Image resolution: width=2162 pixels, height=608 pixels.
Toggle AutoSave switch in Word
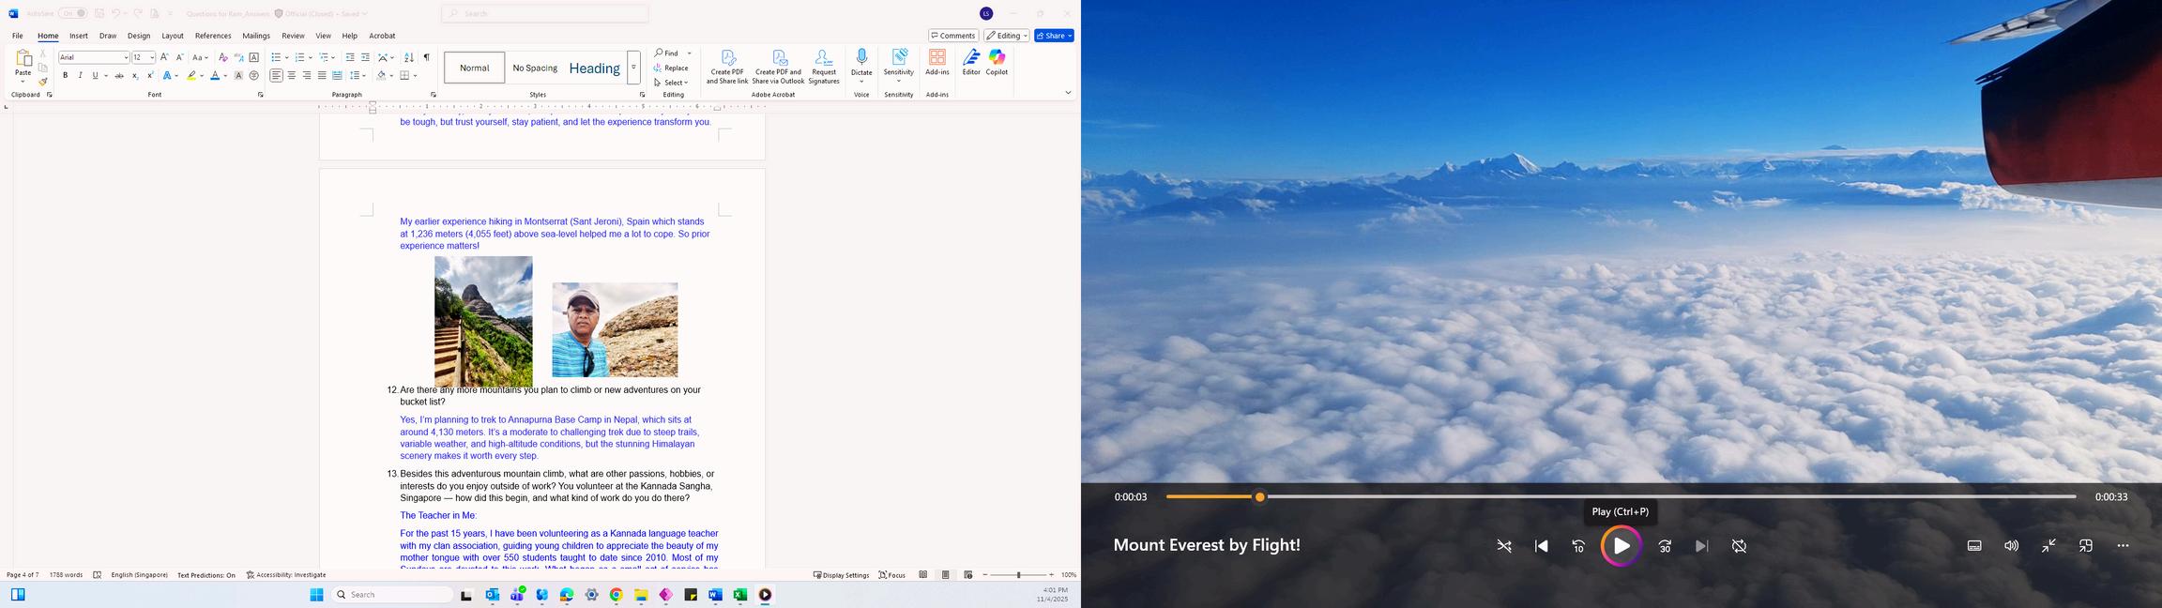[x=73, y=13]
